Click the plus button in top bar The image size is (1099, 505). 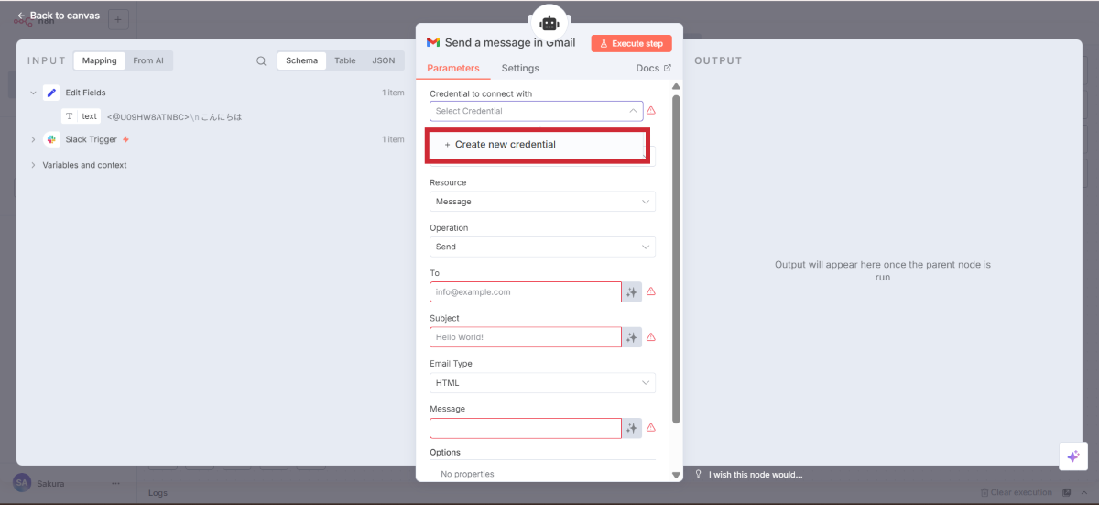[x=118, y=19]
